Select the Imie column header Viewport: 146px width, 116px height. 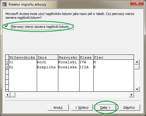(x=47, y=57)
